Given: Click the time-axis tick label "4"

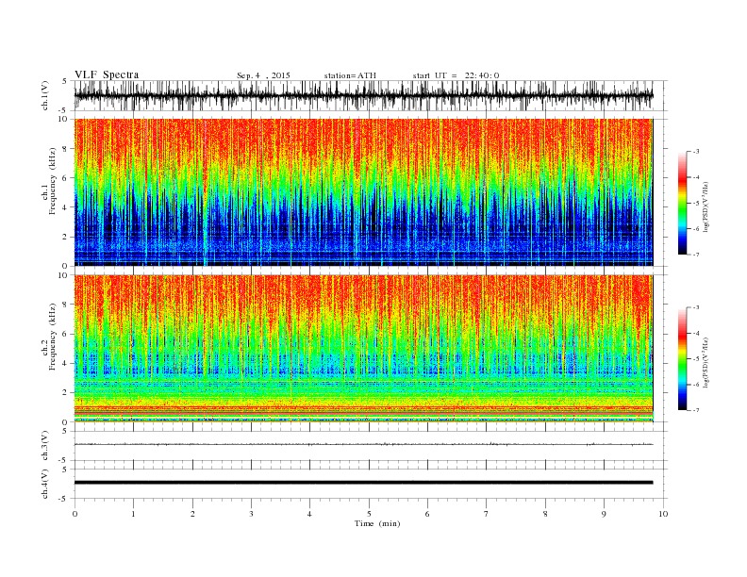Looking at the screenshot, I should click(x=309, y=514).
